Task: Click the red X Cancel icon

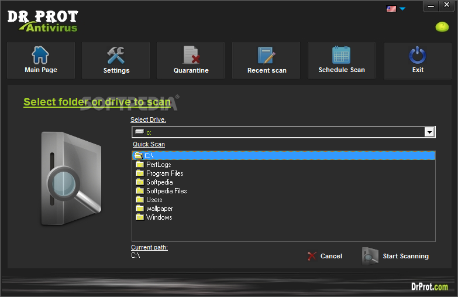Action: (x=312, y=256)
